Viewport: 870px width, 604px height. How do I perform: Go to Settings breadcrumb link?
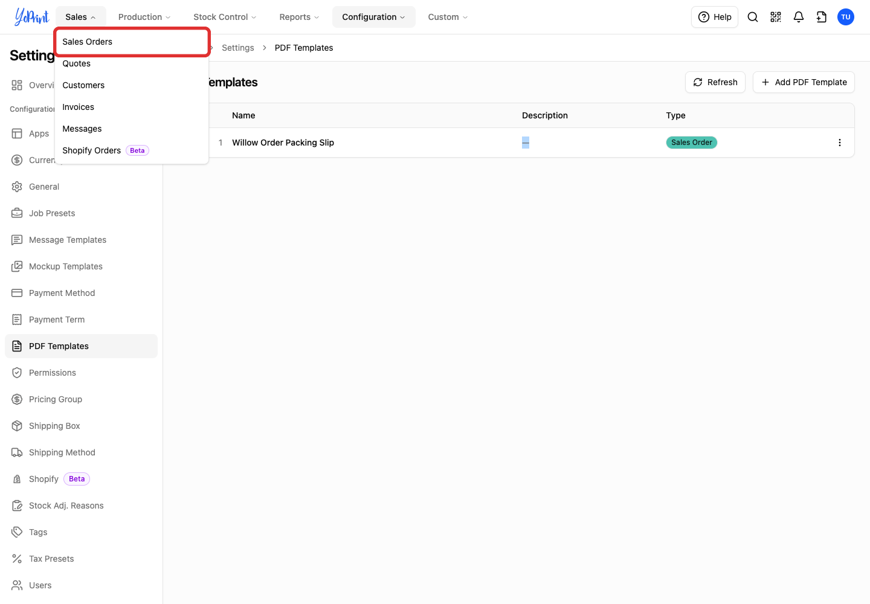click(238, 48)
